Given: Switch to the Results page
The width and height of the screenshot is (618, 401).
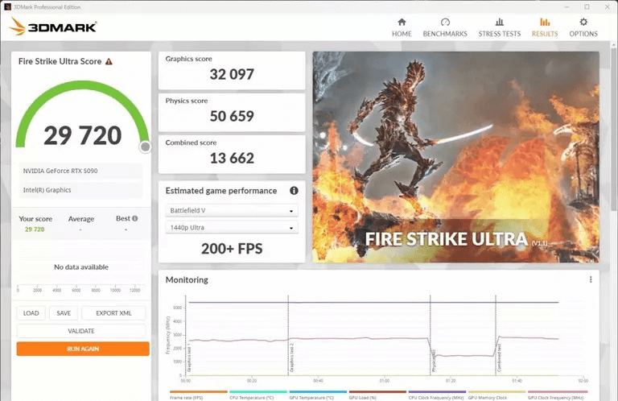Looking at the screenshot, I should [x=545, y=27].
